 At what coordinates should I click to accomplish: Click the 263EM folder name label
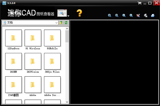(x=13, y=72)
